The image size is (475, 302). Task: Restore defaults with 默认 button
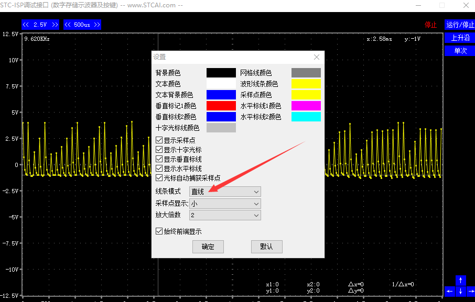[266, 247]
